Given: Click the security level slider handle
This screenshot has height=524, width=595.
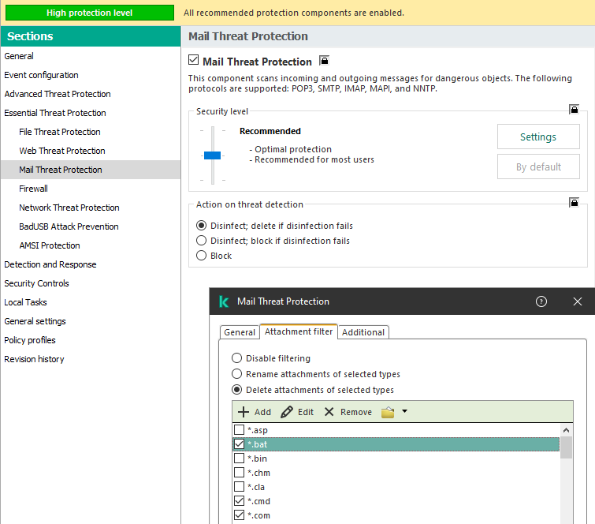Looking at the screenshot, I should (212, 155).
